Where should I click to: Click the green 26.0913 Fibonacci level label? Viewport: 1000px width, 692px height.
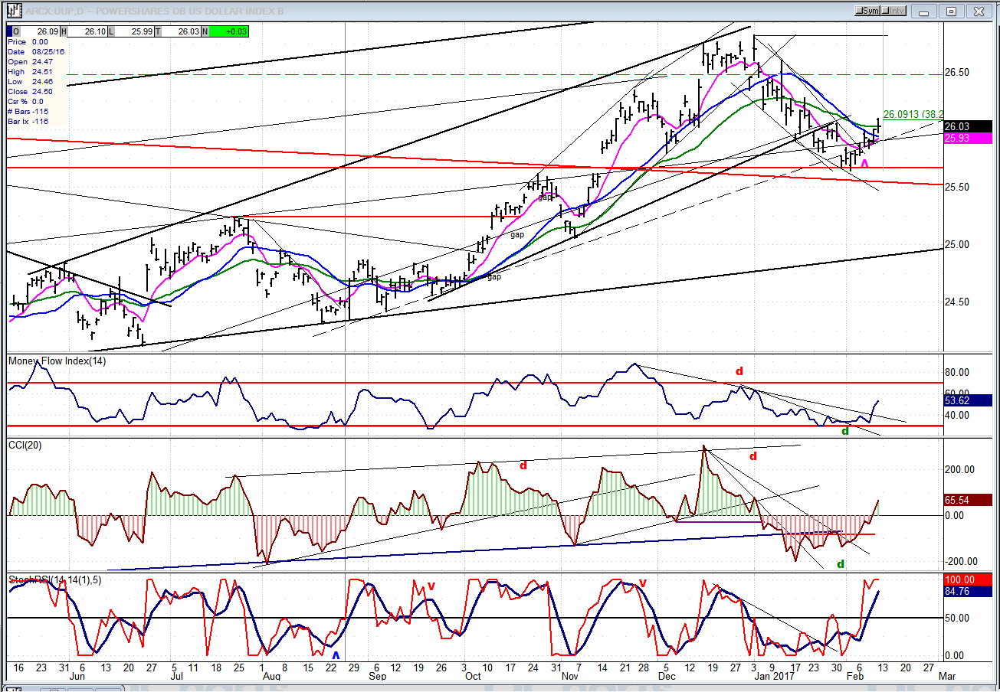click(913, 115)
